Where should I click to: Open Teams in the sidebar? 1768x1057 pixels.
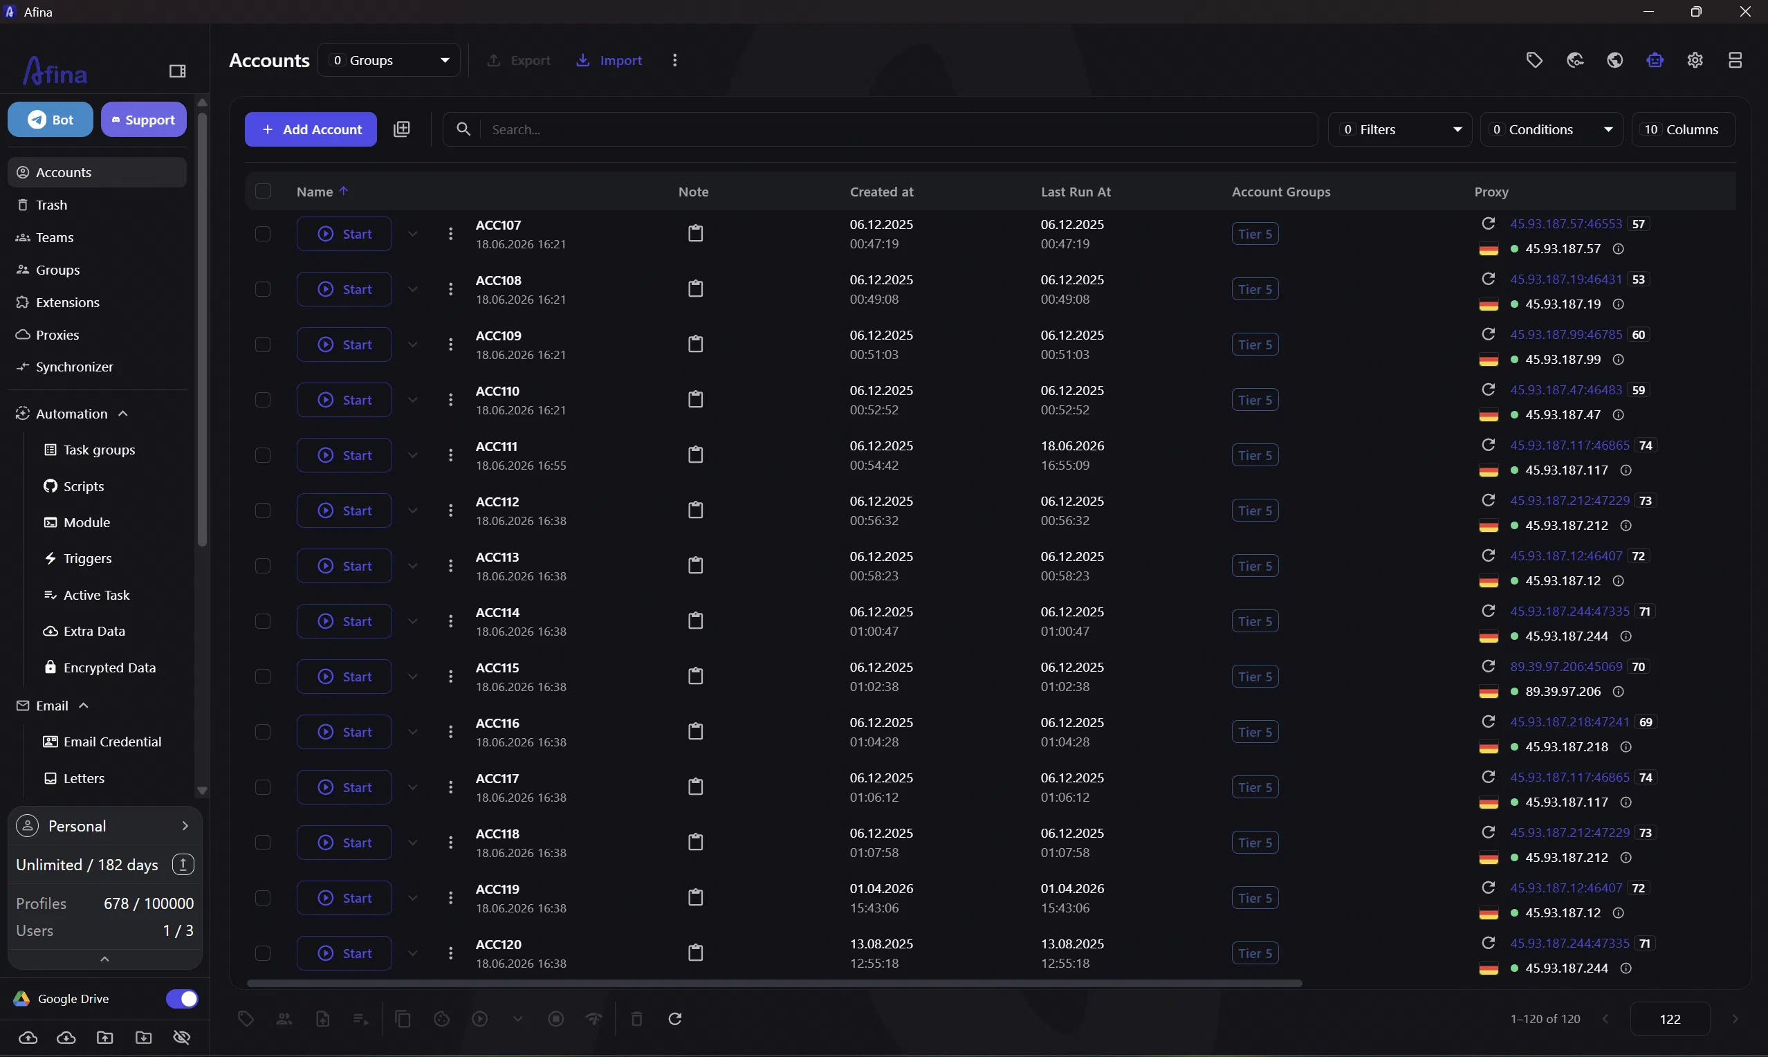(x=97, y=238)
